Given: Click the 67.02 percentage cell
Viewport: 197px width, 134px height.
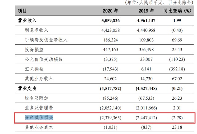Looking at the screenshot, I should coord(177,79).
